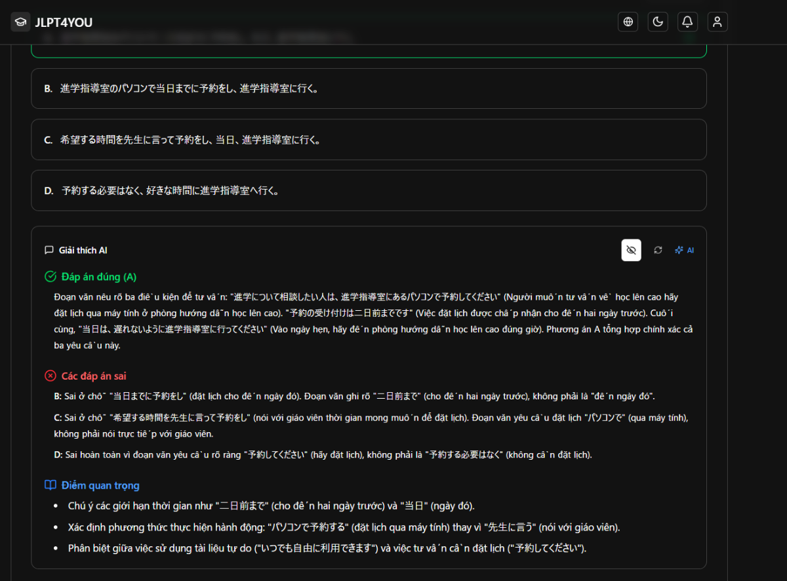Click the JLPT4YOU graduation cap logo
Image resolution: width=787 pixels, height=581 pixels.
(20, 21)
